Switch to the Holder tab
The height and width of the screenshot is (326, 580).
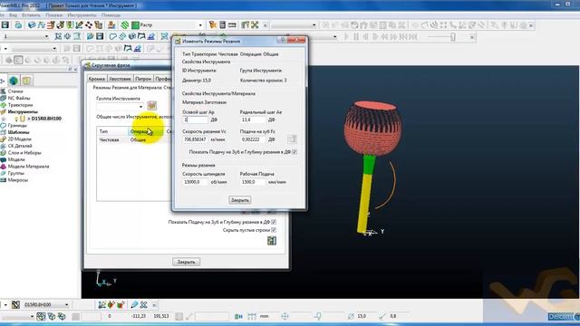point(143,79)
